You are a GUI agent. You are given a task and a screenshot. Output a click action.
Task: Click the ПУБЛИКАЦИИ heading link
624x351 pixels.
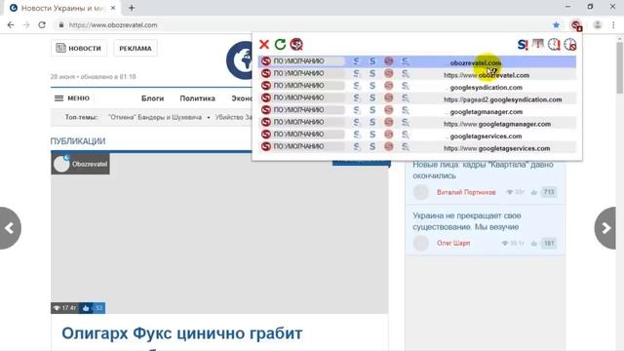78,141
